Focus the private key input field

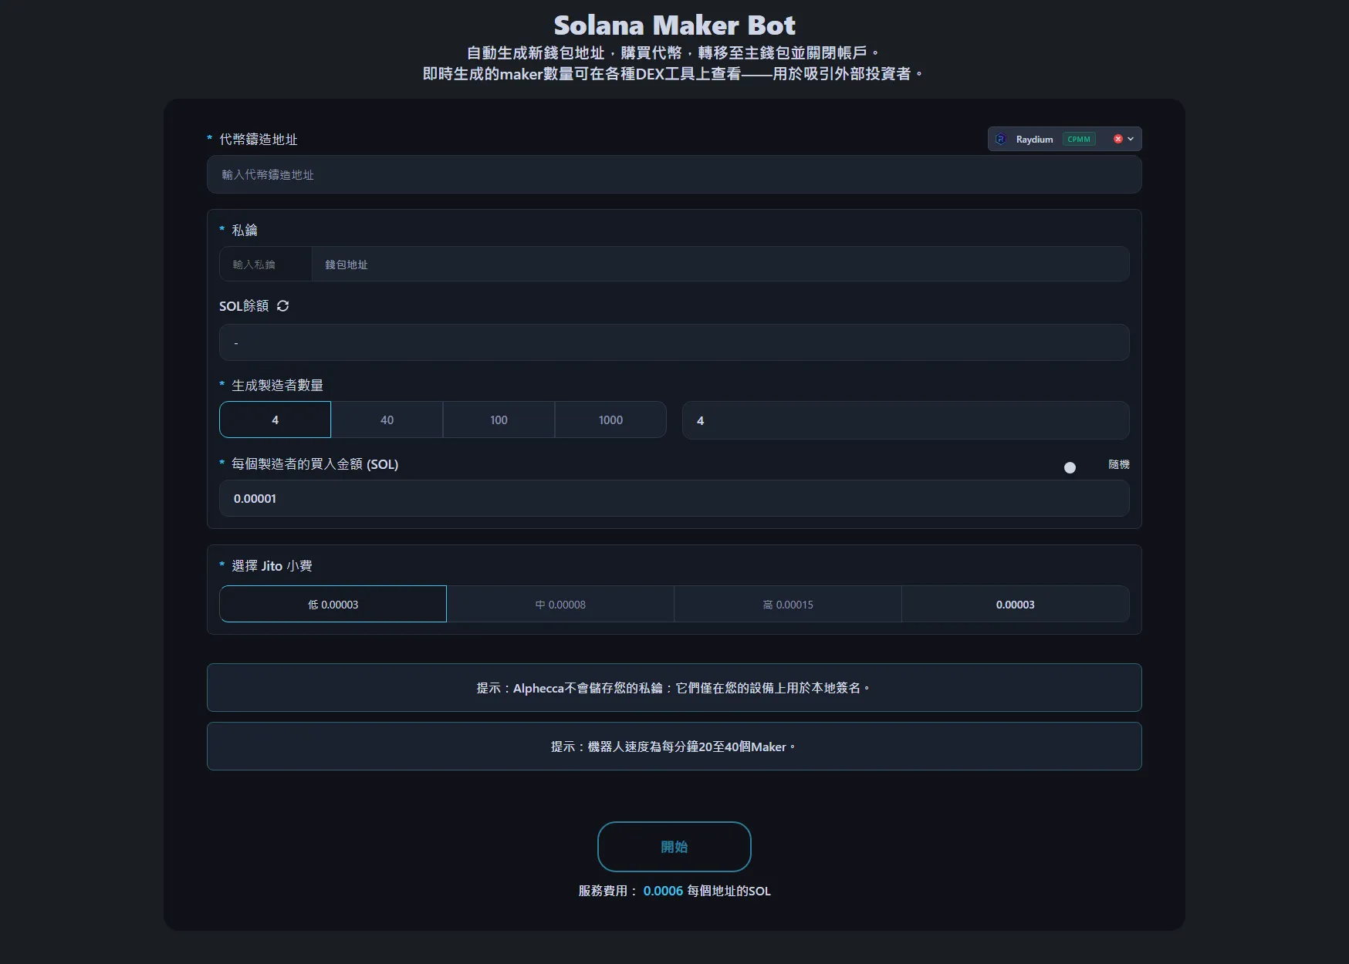265,265
